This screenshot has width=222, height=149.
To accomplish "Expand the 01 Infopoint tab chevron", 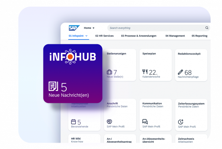I will (86, 36).
